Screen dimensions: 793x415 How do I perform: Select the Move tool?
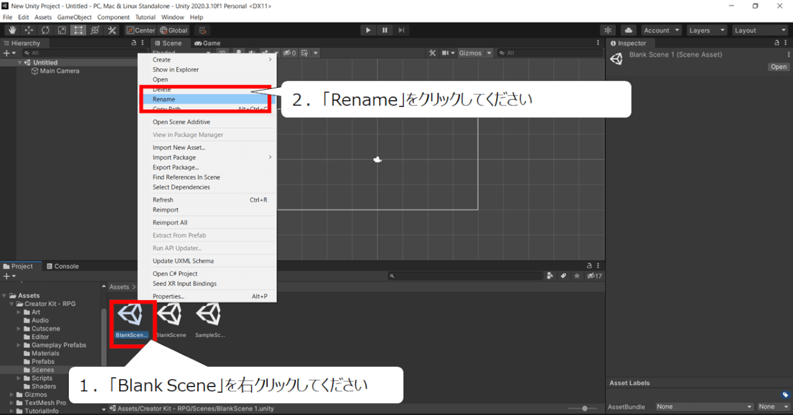(x=29, y=30)
